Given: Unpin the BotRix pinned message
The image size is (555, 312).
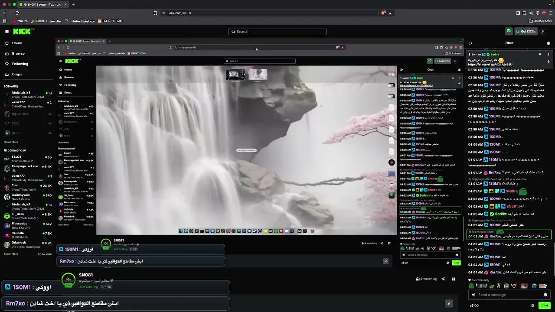Looking at the screenshot, I should pyautogui.click(x=540, y=55).
